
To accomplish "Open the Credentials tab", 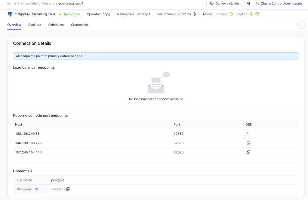I will point(79,25).
